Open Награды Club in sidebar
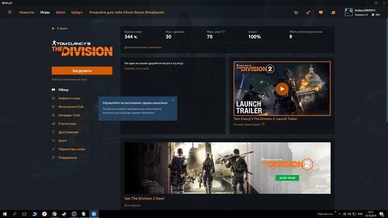The height and width of the screenshot is (218, 388). click(x=69, y=115)
